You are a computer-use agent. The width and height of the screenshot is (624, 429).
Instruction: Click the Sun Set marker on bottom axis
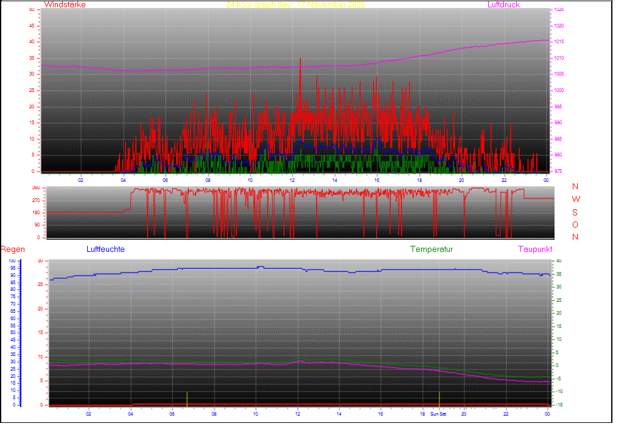439,414
